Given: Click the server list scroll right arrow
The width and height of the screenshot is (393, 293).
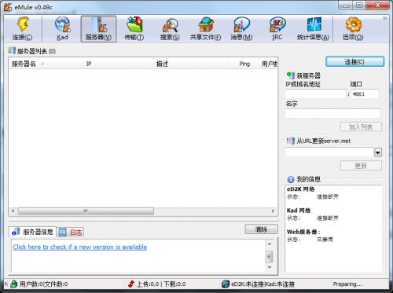Looking at the screenshot, I should (x=273, y=211).
